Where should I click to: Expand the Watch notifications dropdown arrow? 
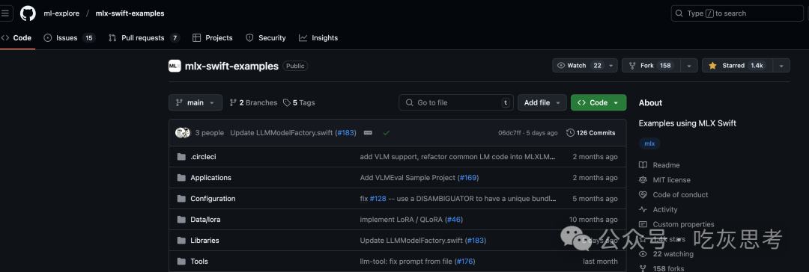point(611,66)
